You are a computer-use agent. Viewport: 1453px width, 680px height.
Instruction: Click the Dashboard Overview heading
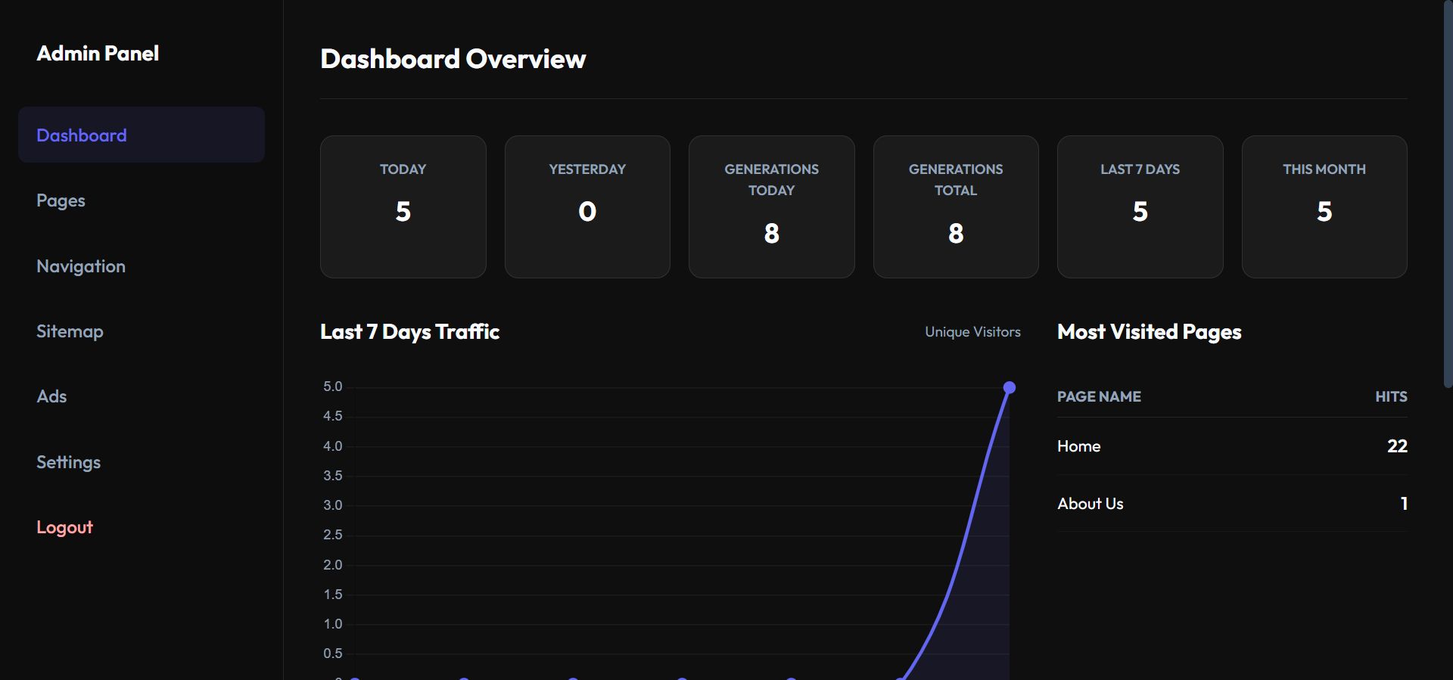(x=453, y=59)
